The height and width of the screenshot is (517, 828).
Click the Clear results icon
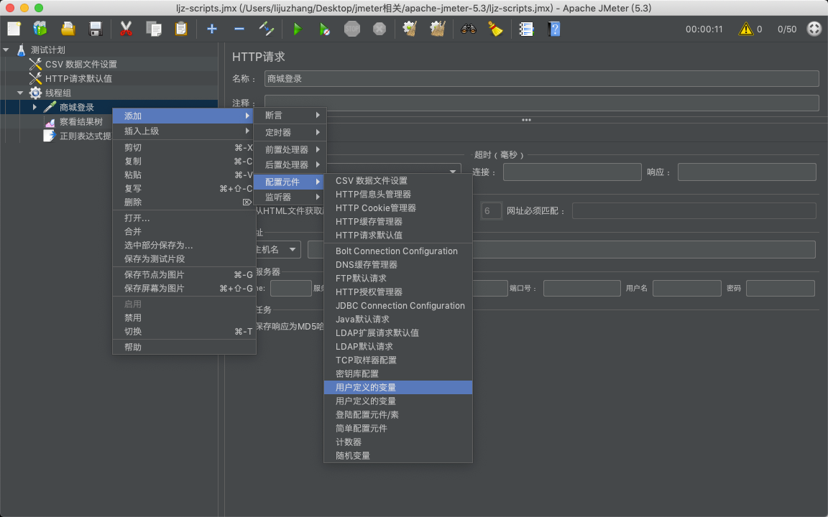(410, 29)
